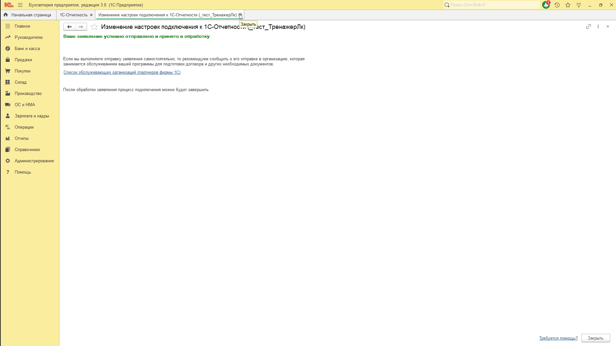Click the 1C logo icon
This screenshot has height=346, width=616.
coord(9,5)
